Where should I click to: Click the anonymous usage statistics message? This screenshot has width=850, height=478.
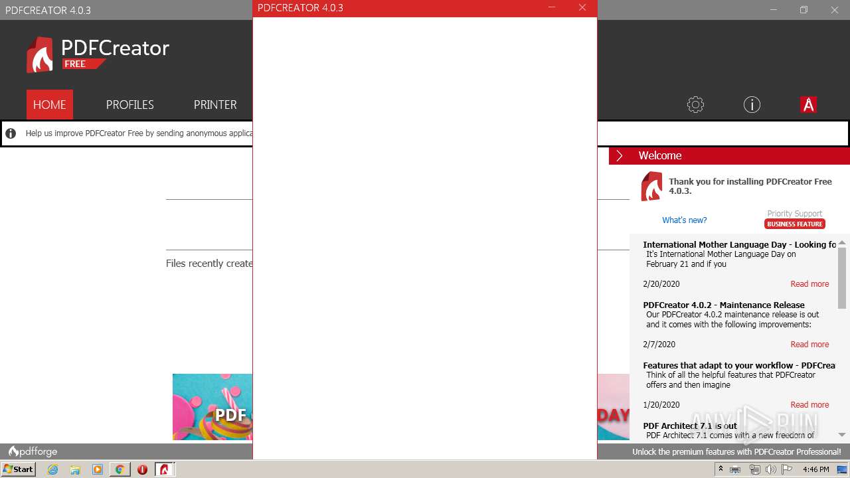click(x=139, y=133)
